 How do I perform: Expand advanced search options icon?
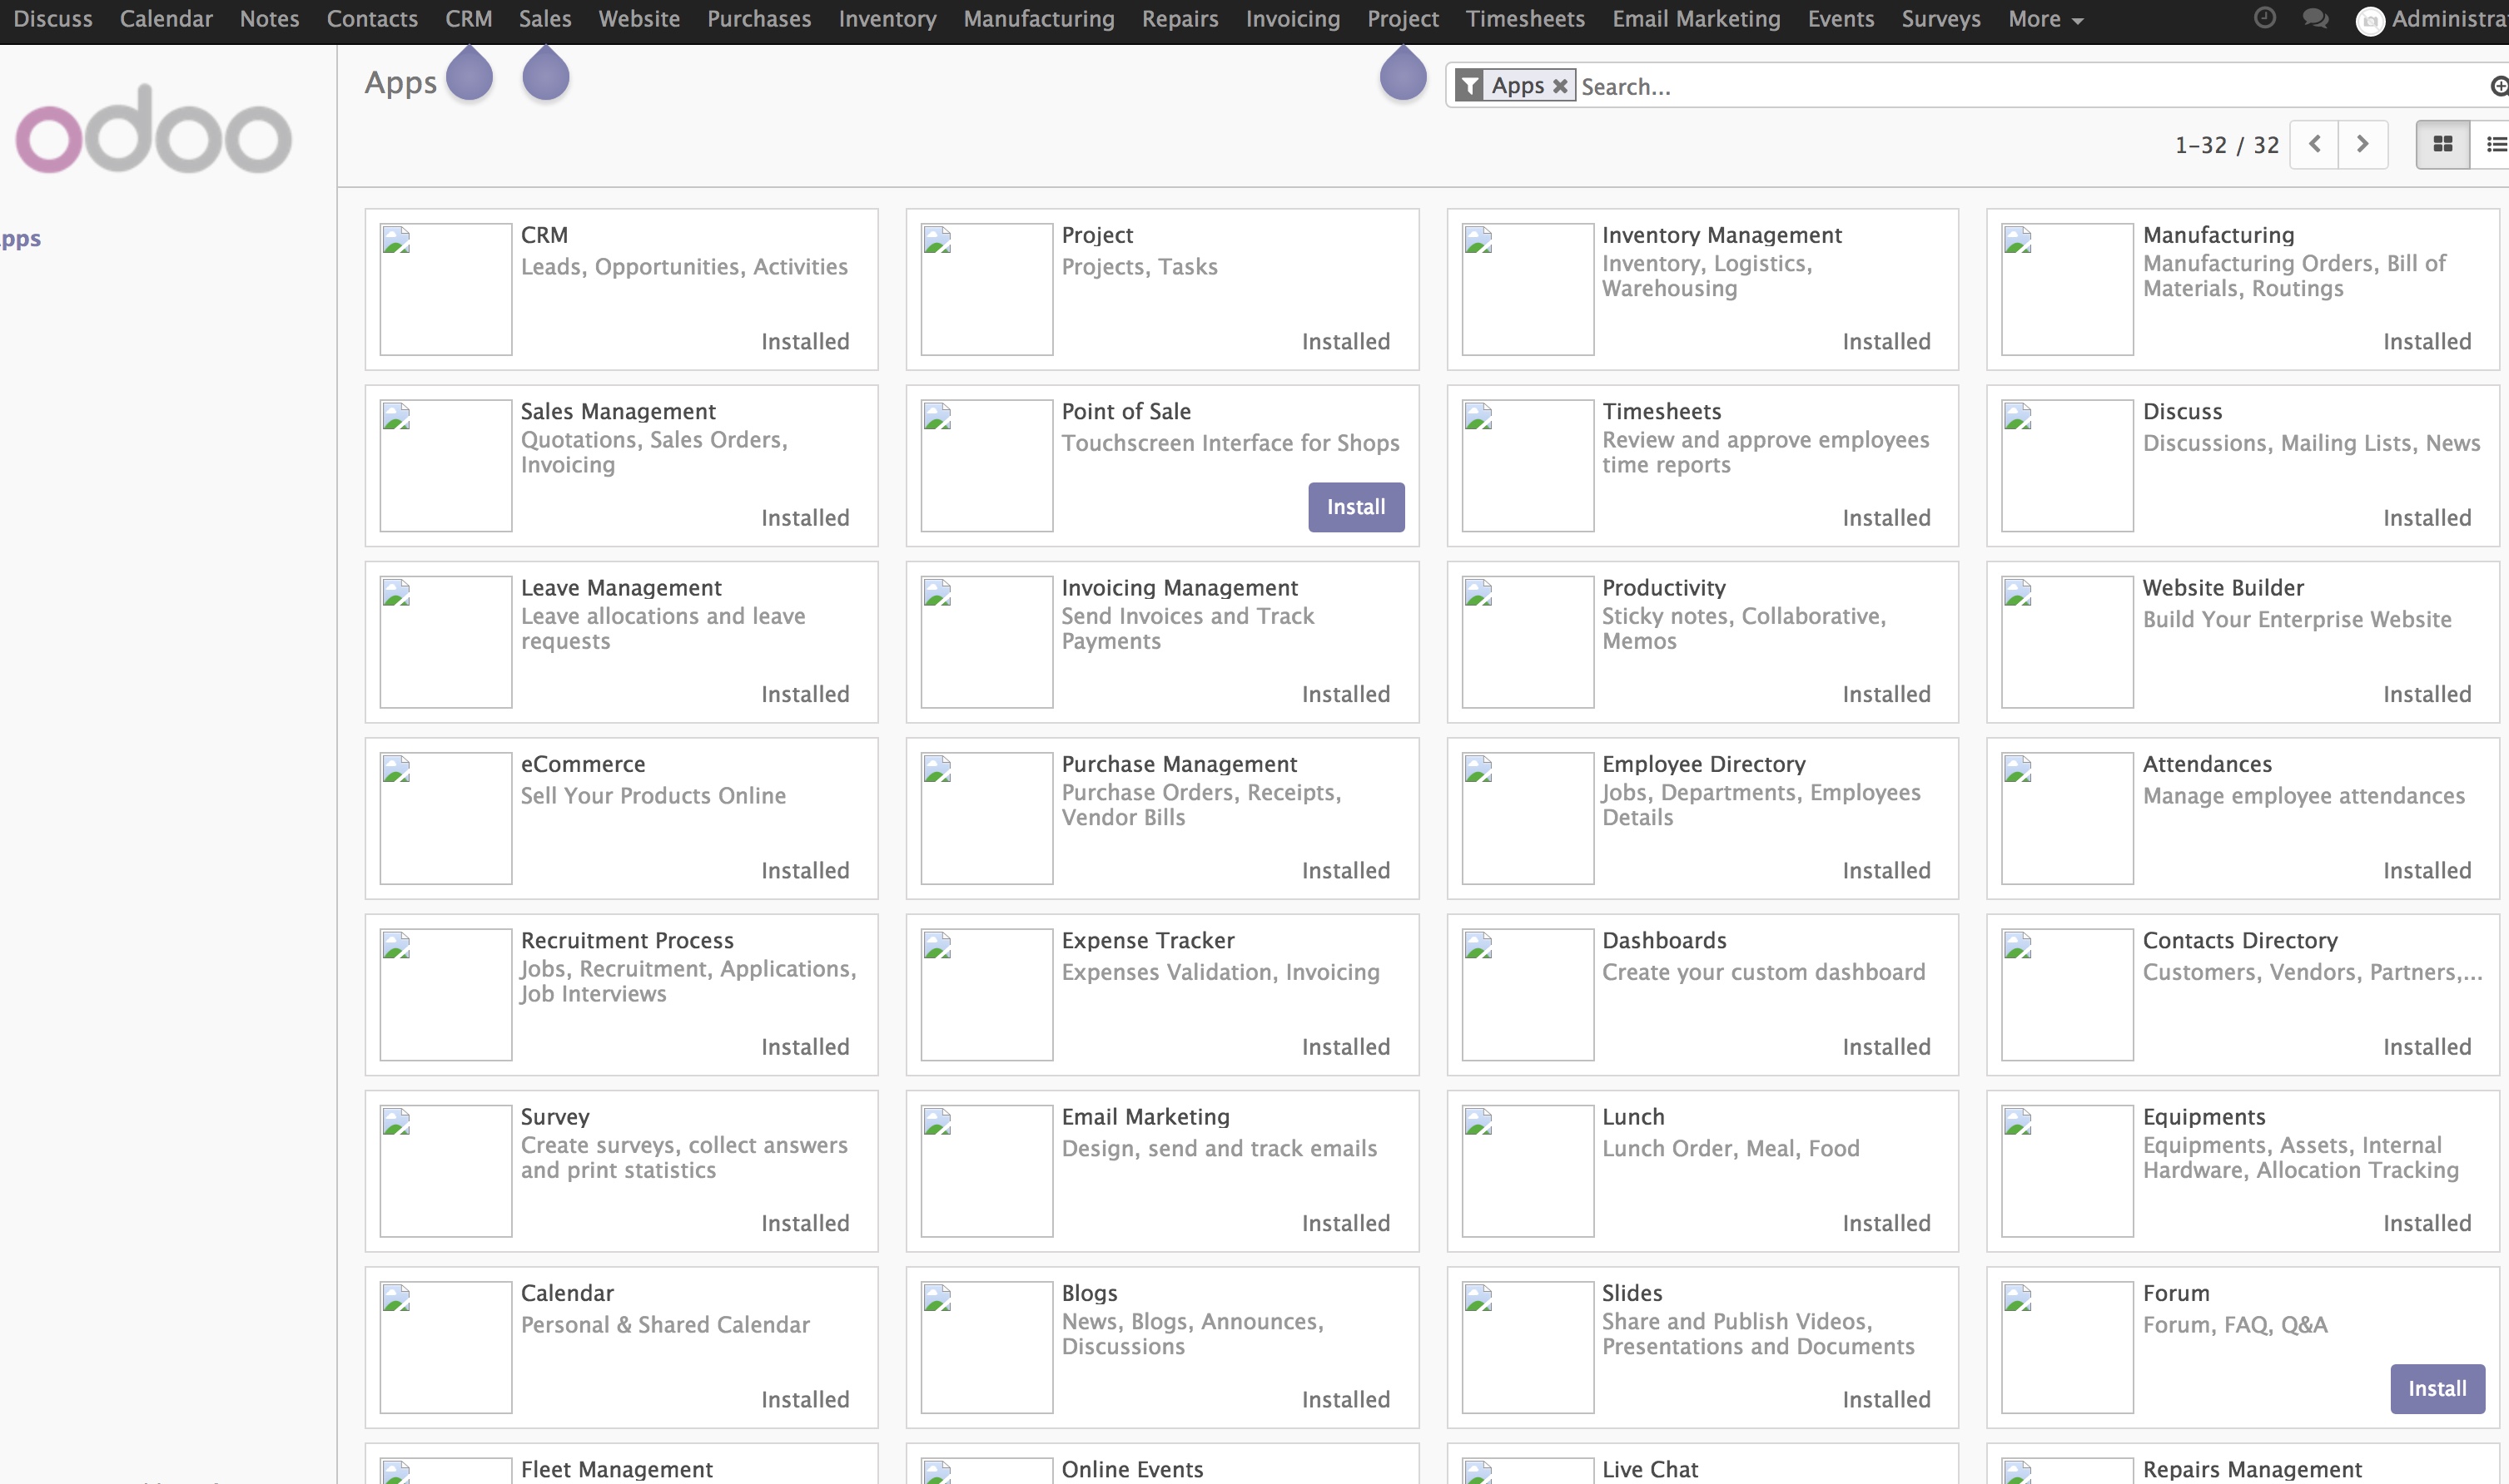tap(2499, 87)
